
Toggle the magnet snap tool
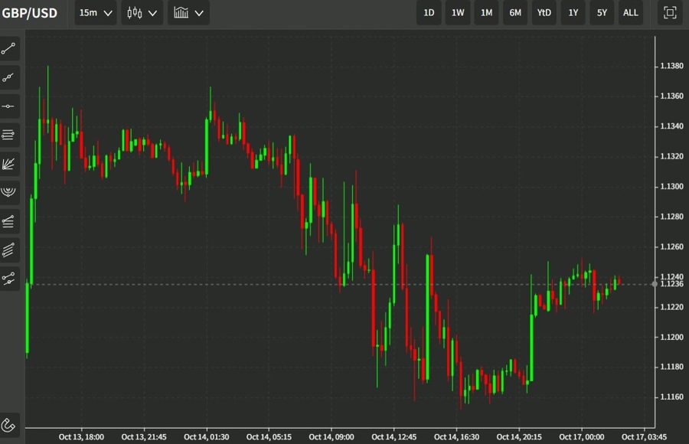tap(8, 425)
